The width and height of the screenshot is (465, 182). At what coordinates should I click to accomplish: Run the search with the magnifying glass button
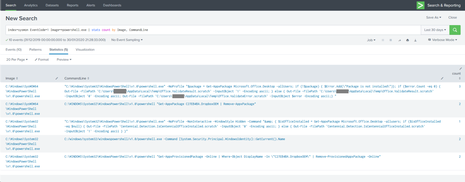(x=455, y=30)
